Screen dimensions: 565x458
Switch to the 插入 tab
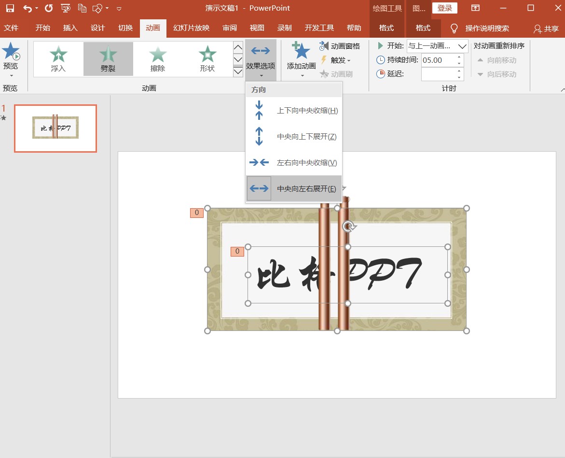point(70,28)
